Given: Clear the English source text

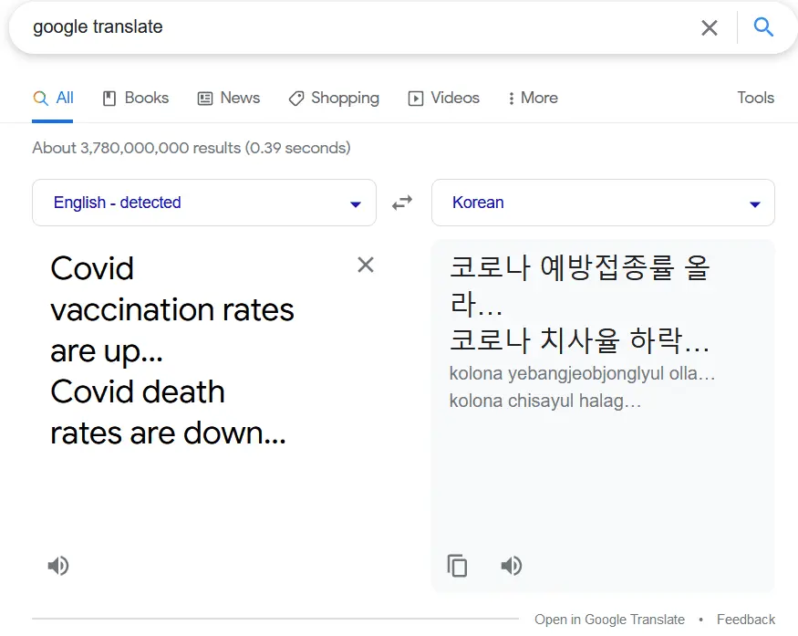Looking at the screenshot, I should [x=365, y=265].
